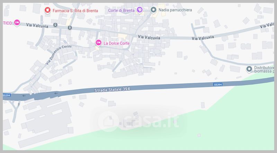Image resolution: width=277 pixels, height=153 pixels.
Task: Click the first bus stop icon on Via Valcuvia
Action: (55, 25)
